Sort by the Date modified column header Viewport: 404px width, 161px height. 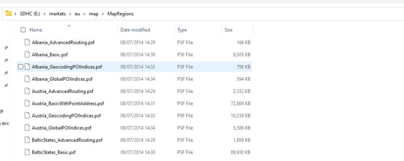[x=135, y=30]
